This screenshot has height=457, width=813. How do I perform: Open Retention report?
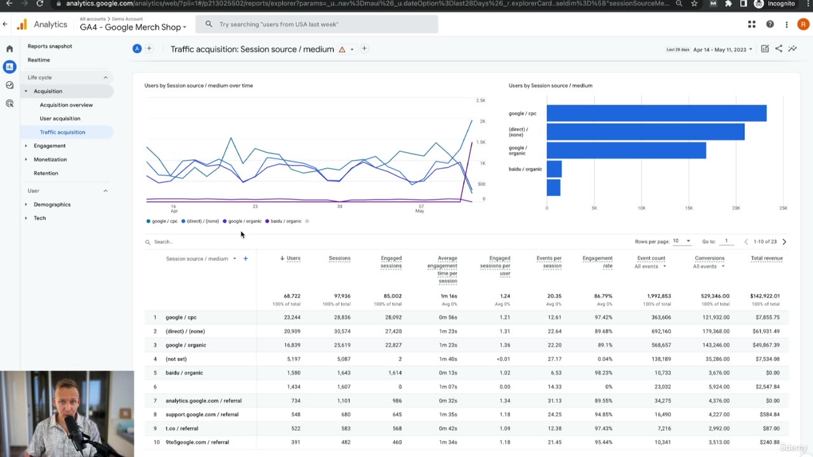pyautogui.click(x=46, y=173)
